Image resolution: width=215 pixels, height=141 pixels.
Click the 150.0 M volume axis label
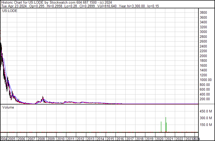click(206, 125)
